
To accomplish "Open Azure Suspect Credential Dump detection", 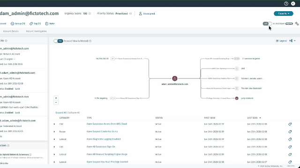I will click(102, 132).
